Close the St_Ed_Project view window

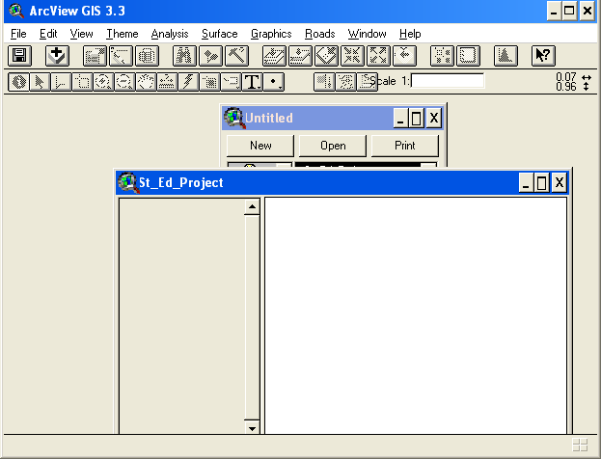(x=560, y=183)
